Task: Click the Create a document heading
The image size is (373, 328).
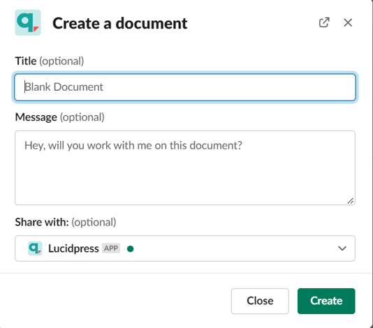Action: pyautogui.click(x=120, y=23)
